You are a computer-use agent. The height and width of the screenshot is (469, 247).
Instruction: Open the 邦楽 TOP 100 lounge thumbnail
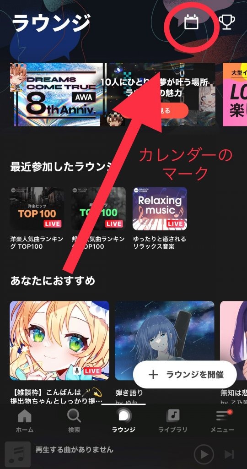(98, 208)
